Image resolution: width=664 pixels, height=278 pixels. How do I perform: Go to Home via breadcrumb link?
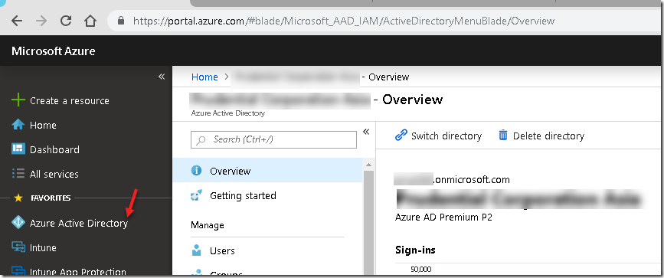coord(204,77)
